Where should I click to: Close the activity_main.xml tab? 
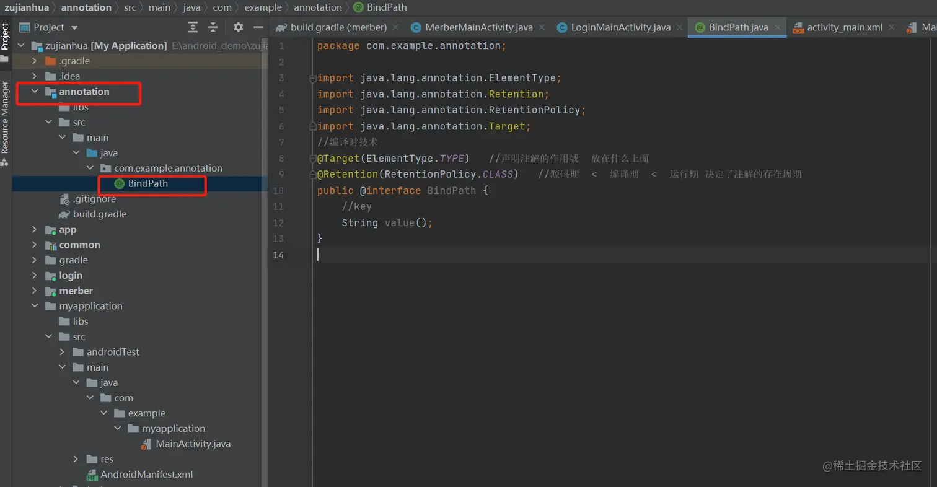coord(891,27)
